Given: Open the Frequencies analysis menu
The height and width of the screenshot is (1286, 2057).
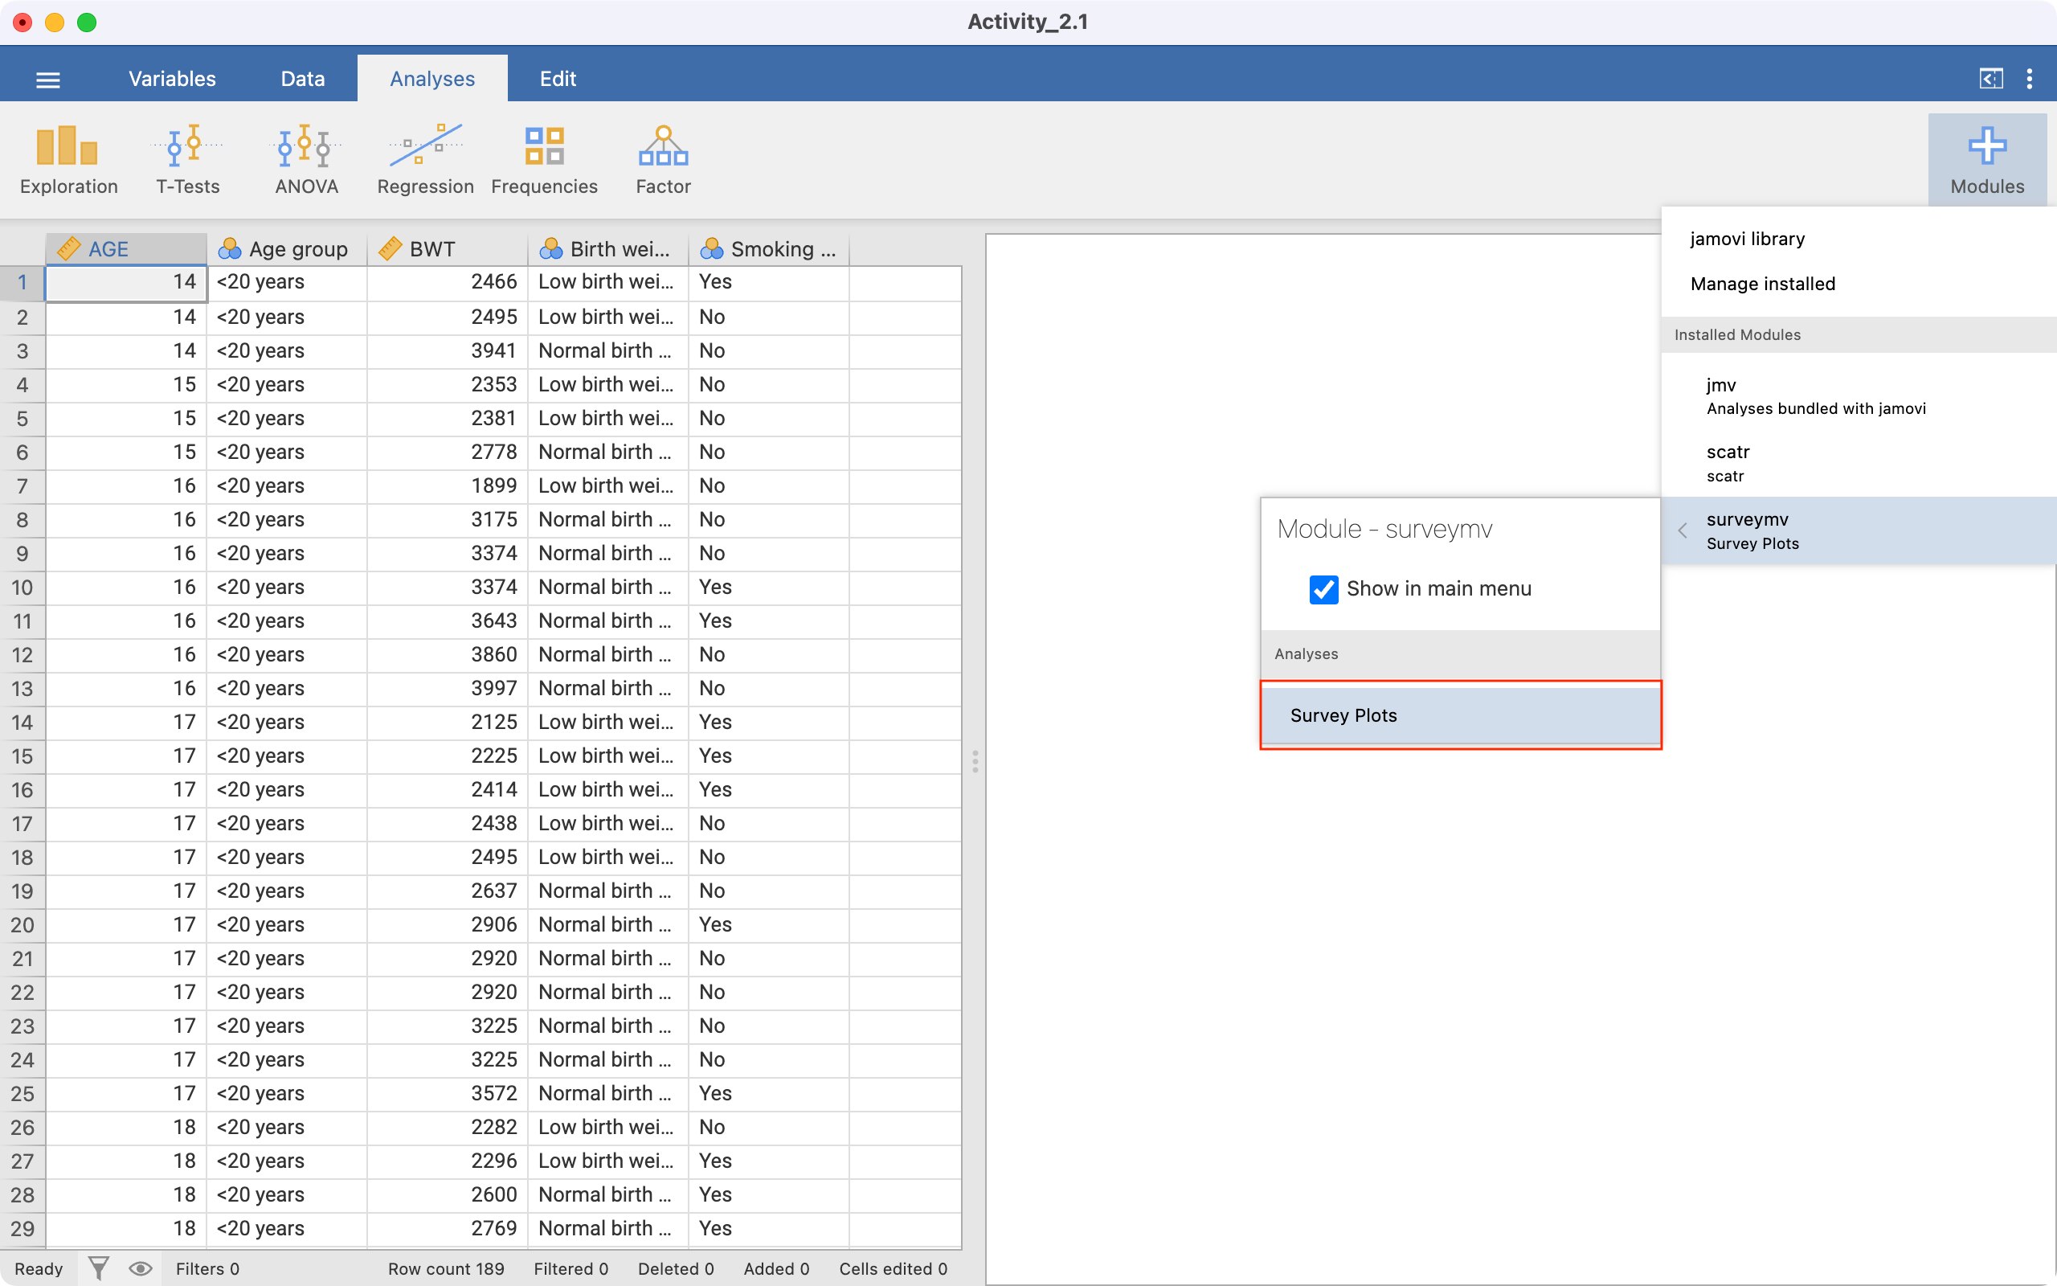Looking at the screenshot, I should coord(544,160).
